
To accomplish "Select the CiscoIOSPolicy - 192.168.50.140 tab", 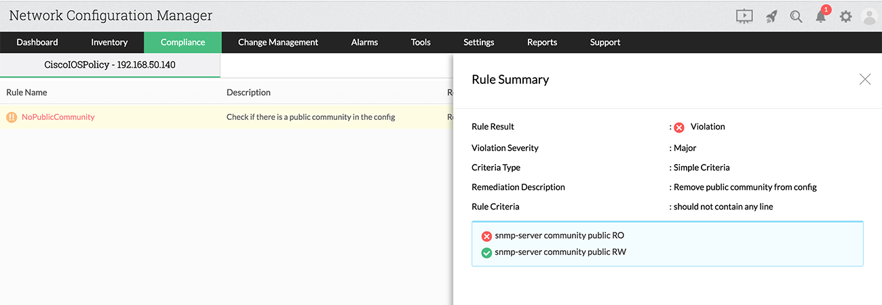I will pos(110,66).
